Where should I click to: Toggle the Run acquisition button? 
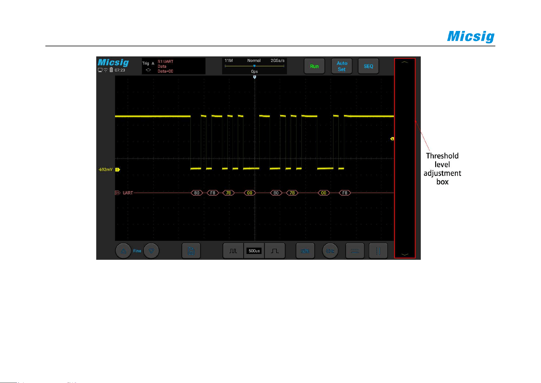pyautogui.click(x=314, y=66)
